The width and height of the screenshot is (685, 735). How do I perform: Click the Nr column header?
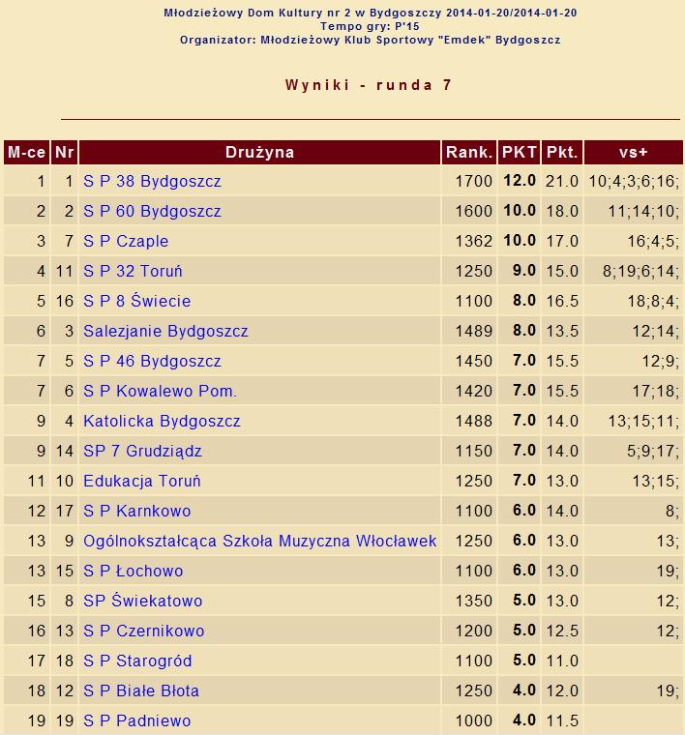pos(64,153)
